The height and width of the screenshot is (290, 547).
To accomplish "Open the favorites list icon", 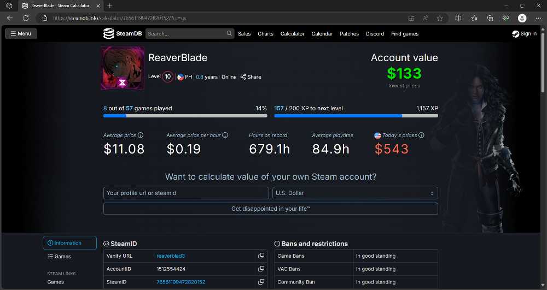I will (x=474, y=18).
